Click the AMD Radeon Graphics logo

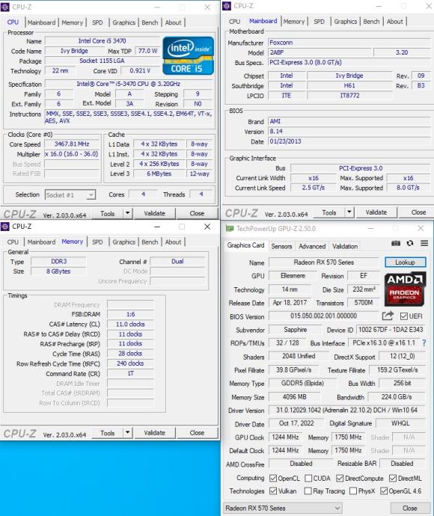pos(405,289)
